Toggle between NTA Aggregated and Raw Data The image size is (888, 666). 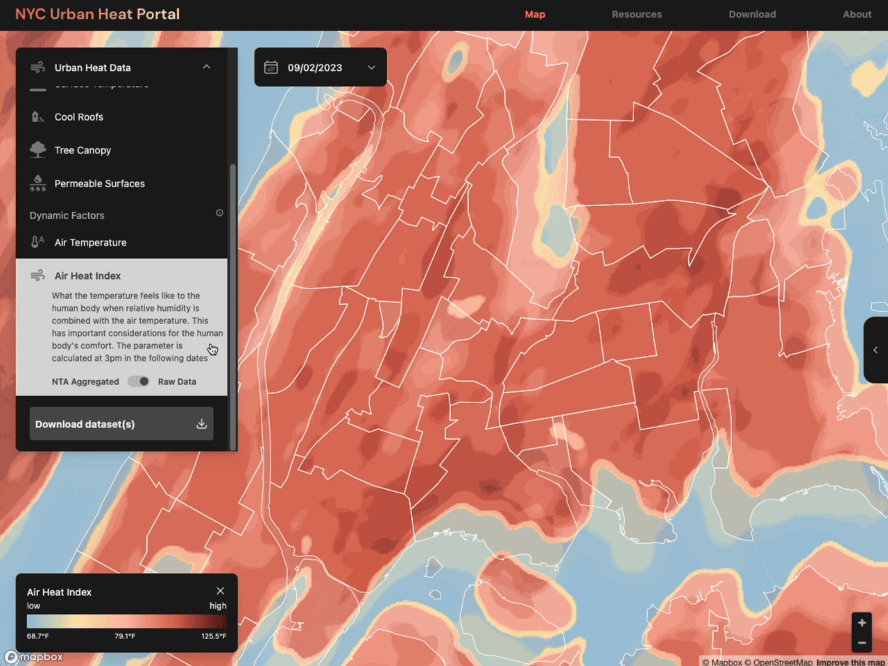[x=139, y=382]
